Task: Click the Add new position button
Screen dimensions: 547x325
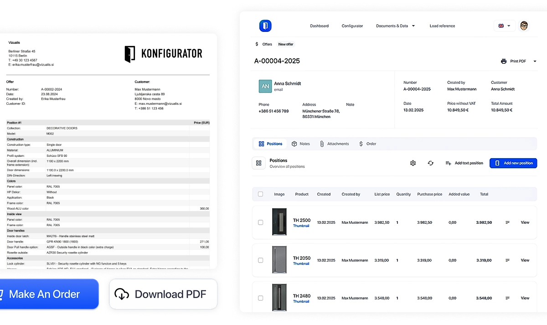Action: 513,163
